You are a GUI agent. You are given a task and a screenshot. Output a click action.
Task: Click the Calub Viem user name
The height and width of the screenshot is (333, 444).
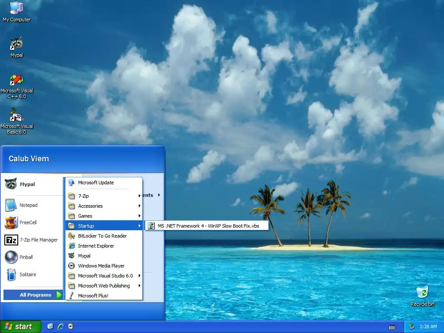[x=29, y=159]
